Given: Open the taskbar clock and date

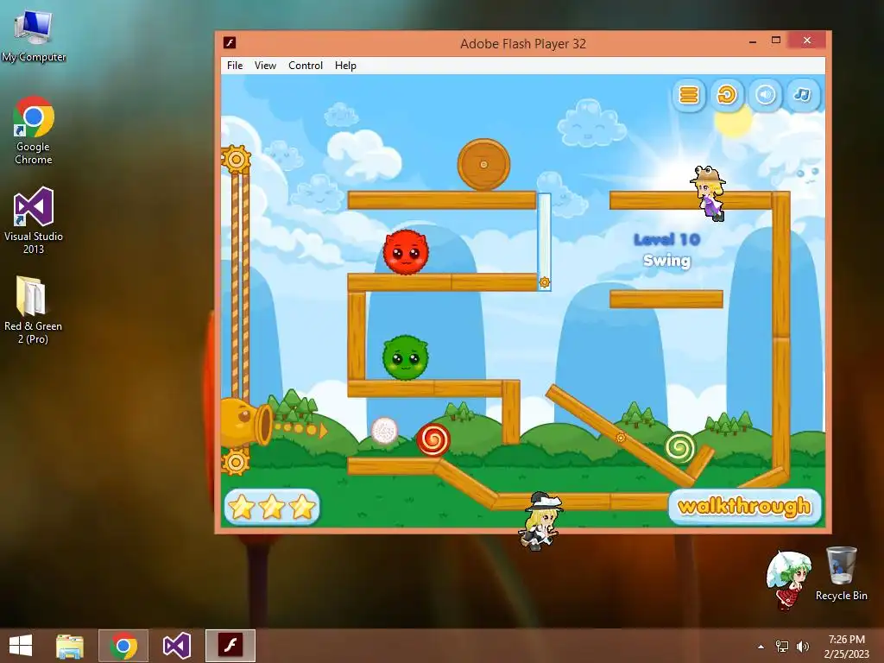Looking at the screenshot, I should (846, 646).
